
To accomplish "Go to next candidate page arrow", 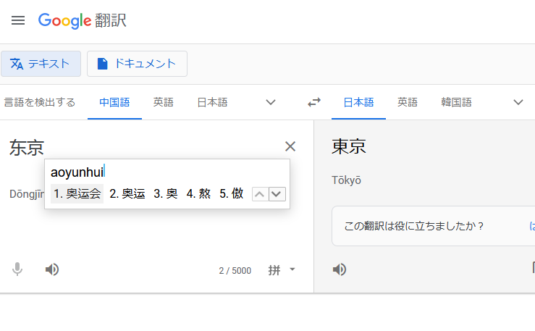I will coord(277,194).
